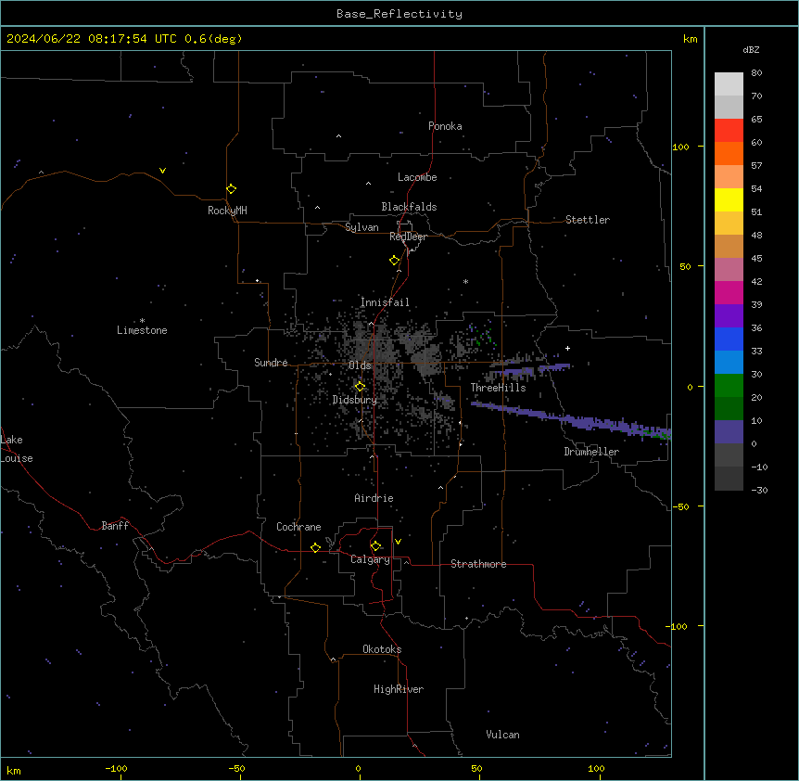Click the RockyMH label
Viewport: 799px width, 781px height.
[x=227, y=211]
